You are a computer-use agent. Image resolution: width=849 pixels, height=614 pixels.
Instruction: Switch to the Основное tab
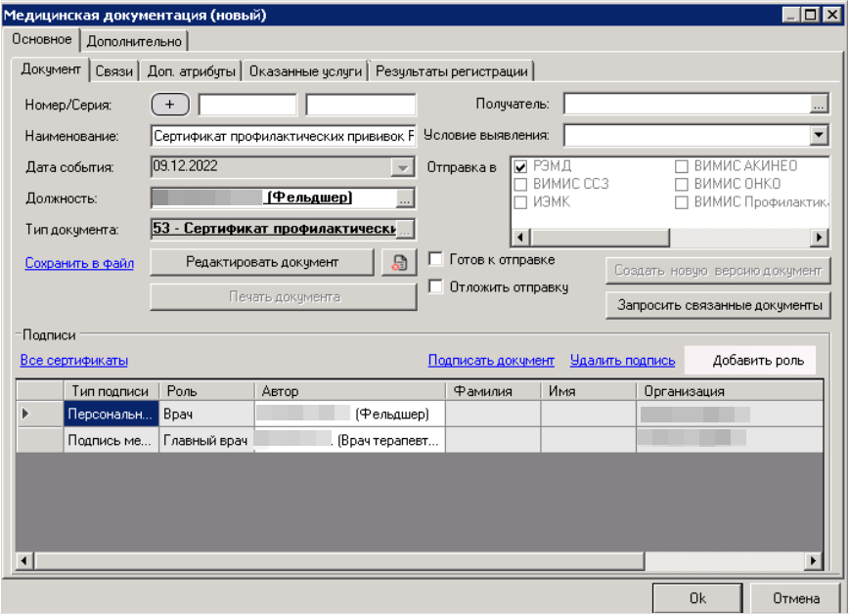[x=42, y=39]
